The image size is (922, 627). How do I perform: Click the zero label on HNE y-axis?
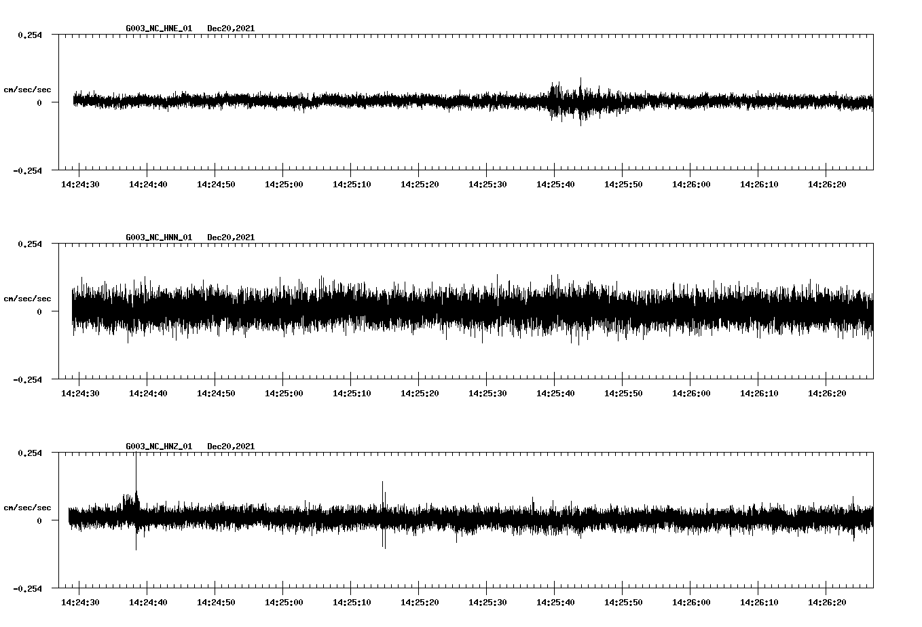point(39,102)
